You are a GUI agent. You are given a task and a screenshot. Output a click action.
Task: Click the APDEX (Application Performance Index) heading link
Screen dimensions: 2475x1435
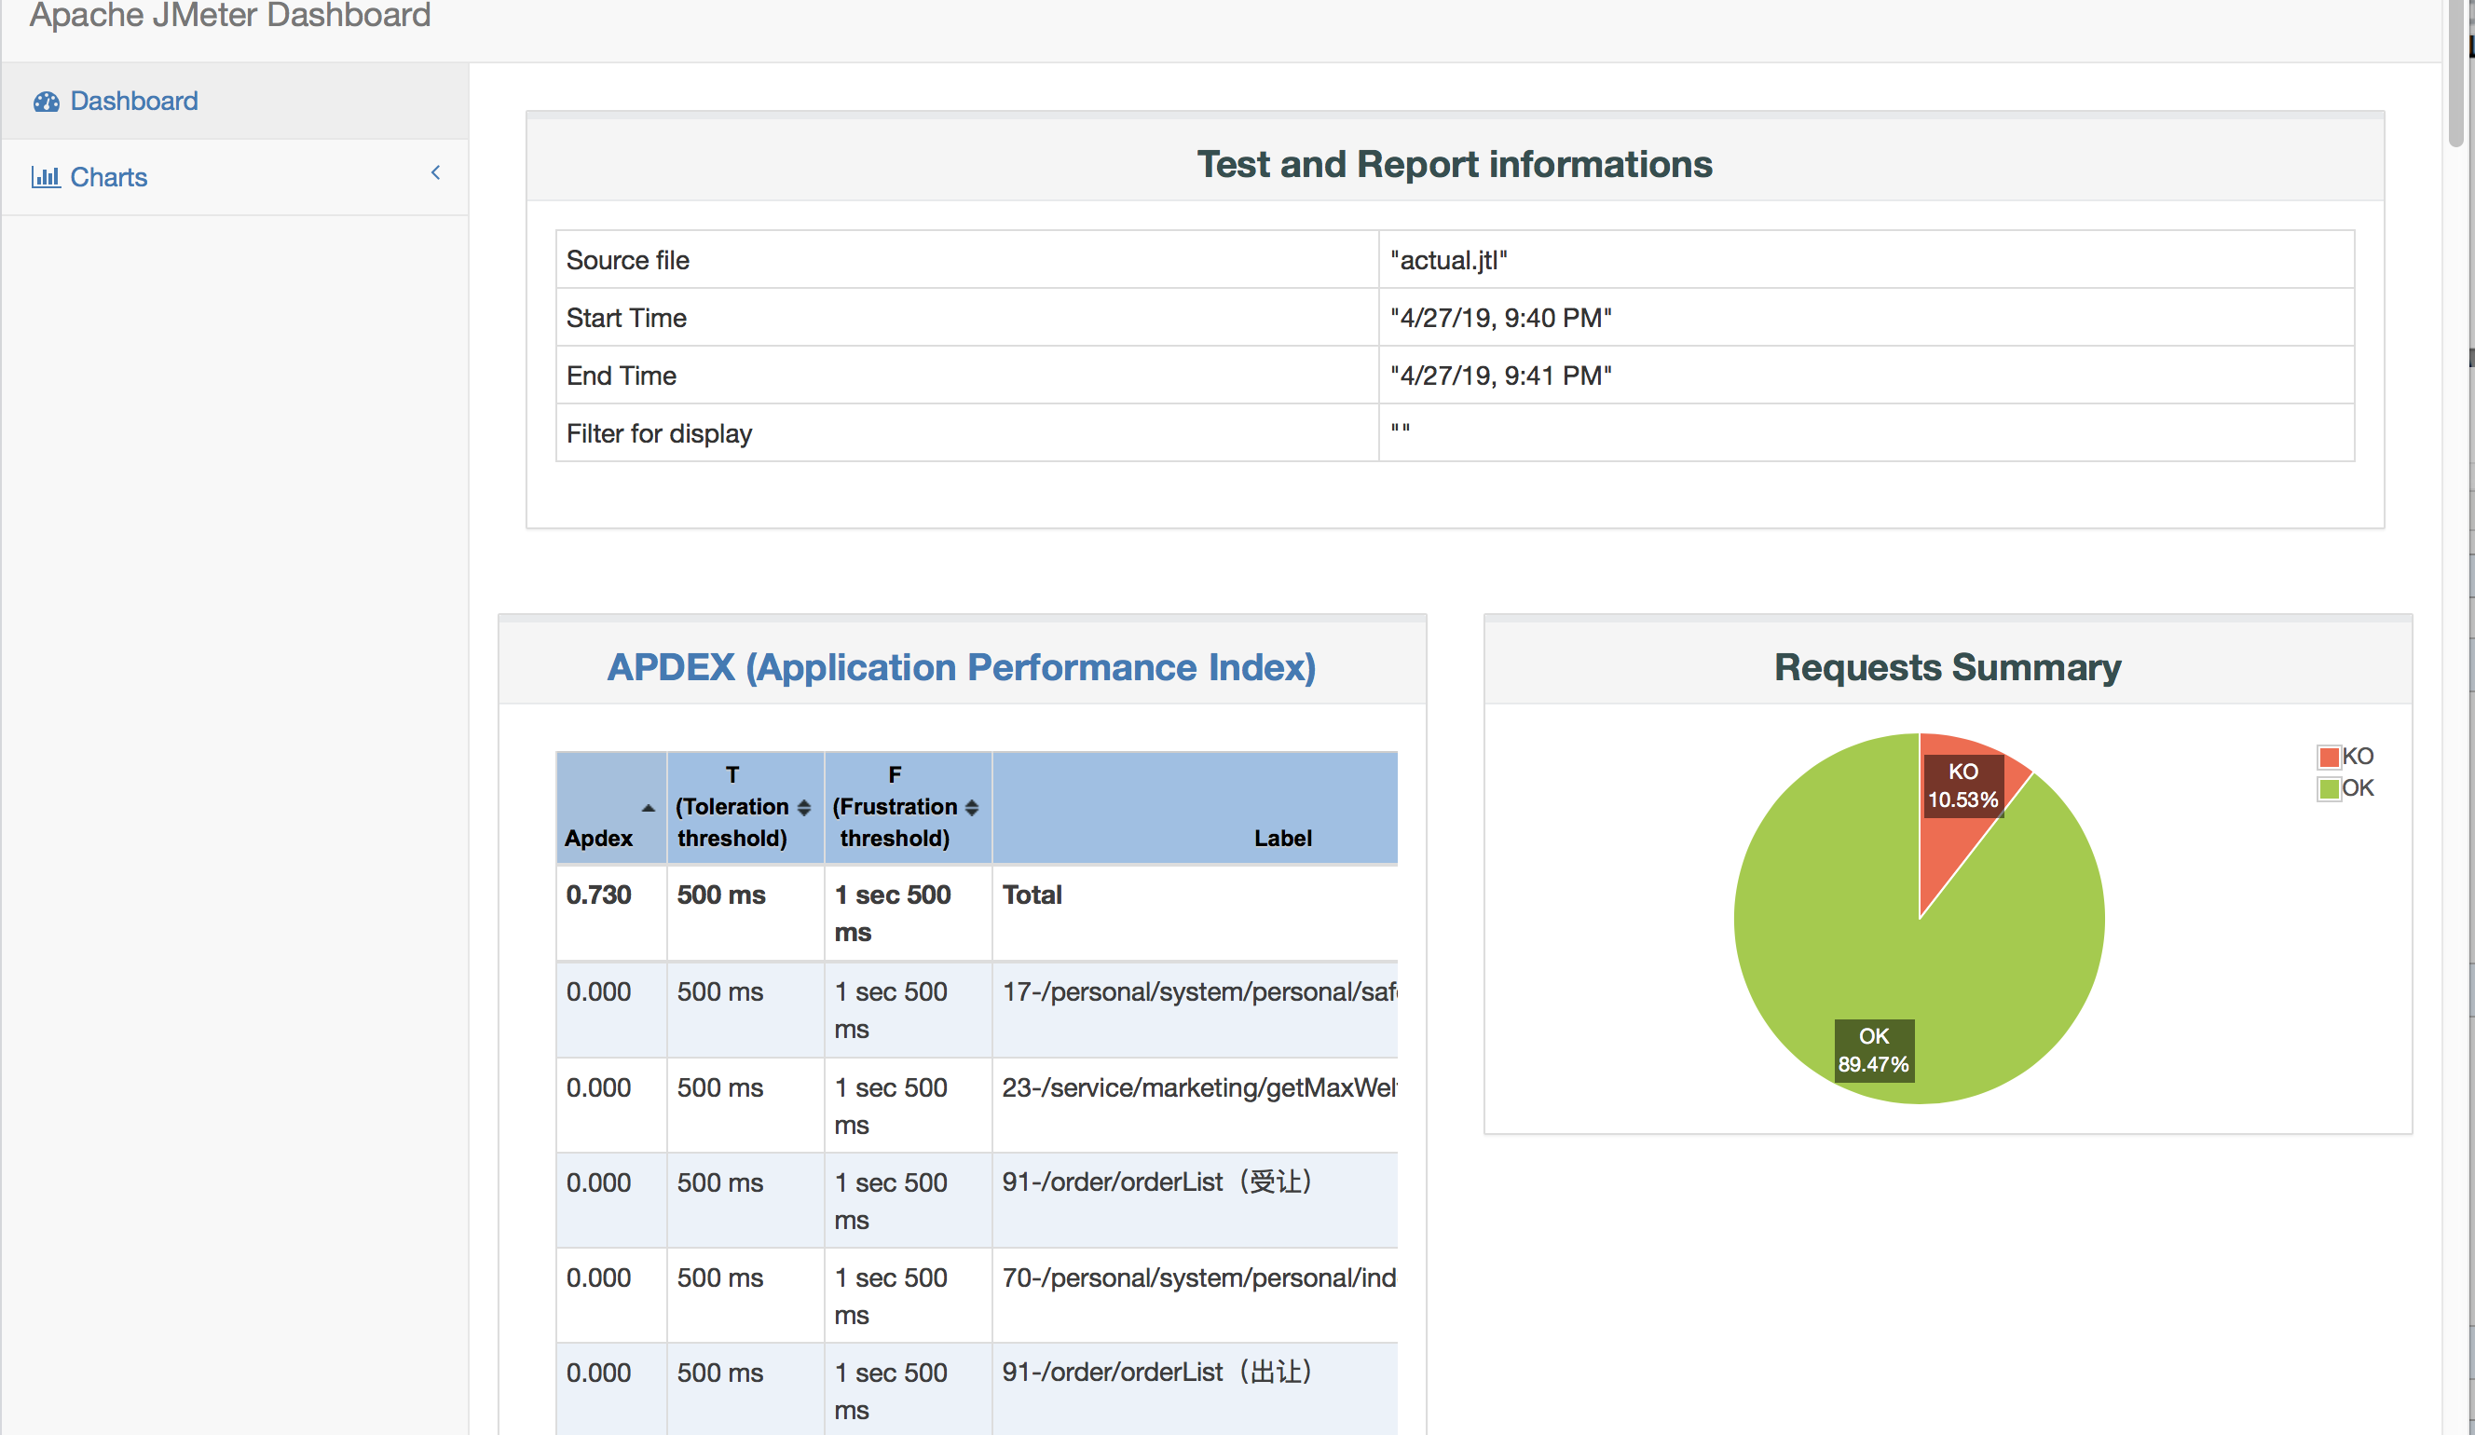962,667
